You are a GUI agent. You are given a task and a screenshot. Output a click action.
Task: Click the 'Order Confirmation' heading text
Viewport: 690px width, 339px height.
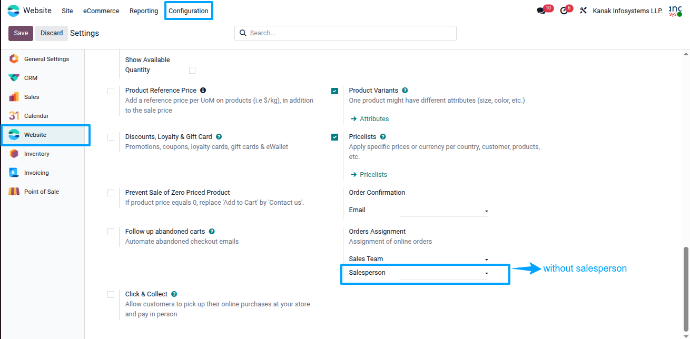[x=377, y=193]
